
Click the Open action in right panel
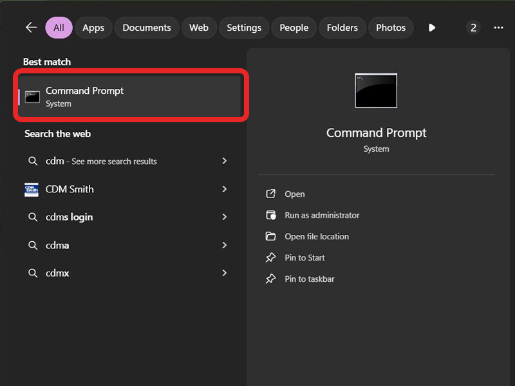(x=295, y=194)
